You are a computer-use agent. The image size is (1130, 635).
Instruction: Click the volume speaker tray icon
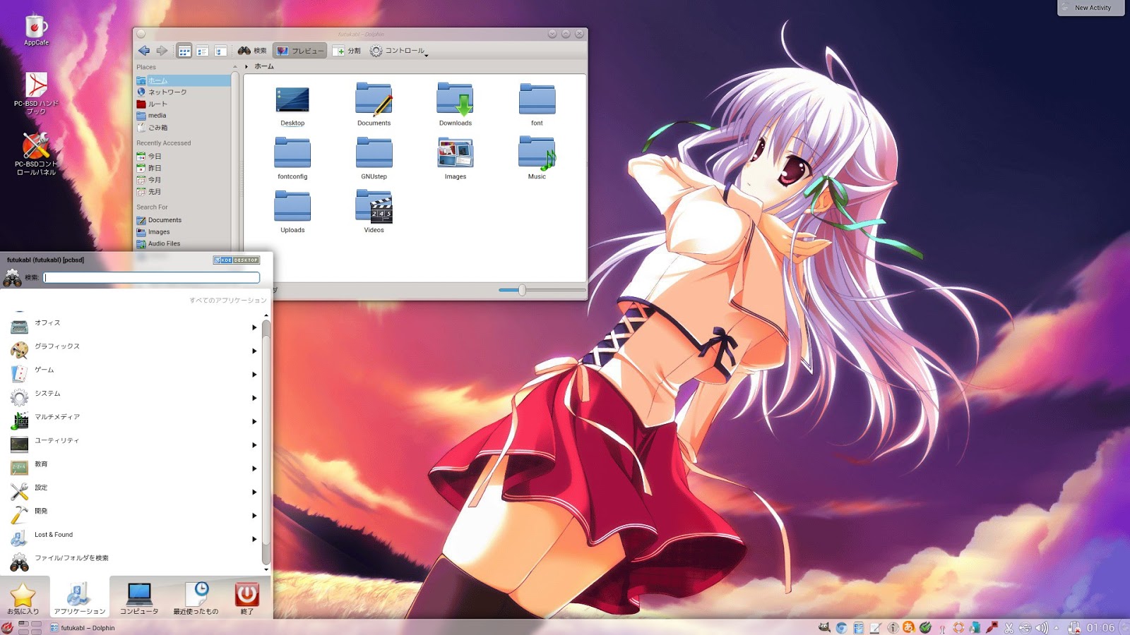(x=1042, y=628)
